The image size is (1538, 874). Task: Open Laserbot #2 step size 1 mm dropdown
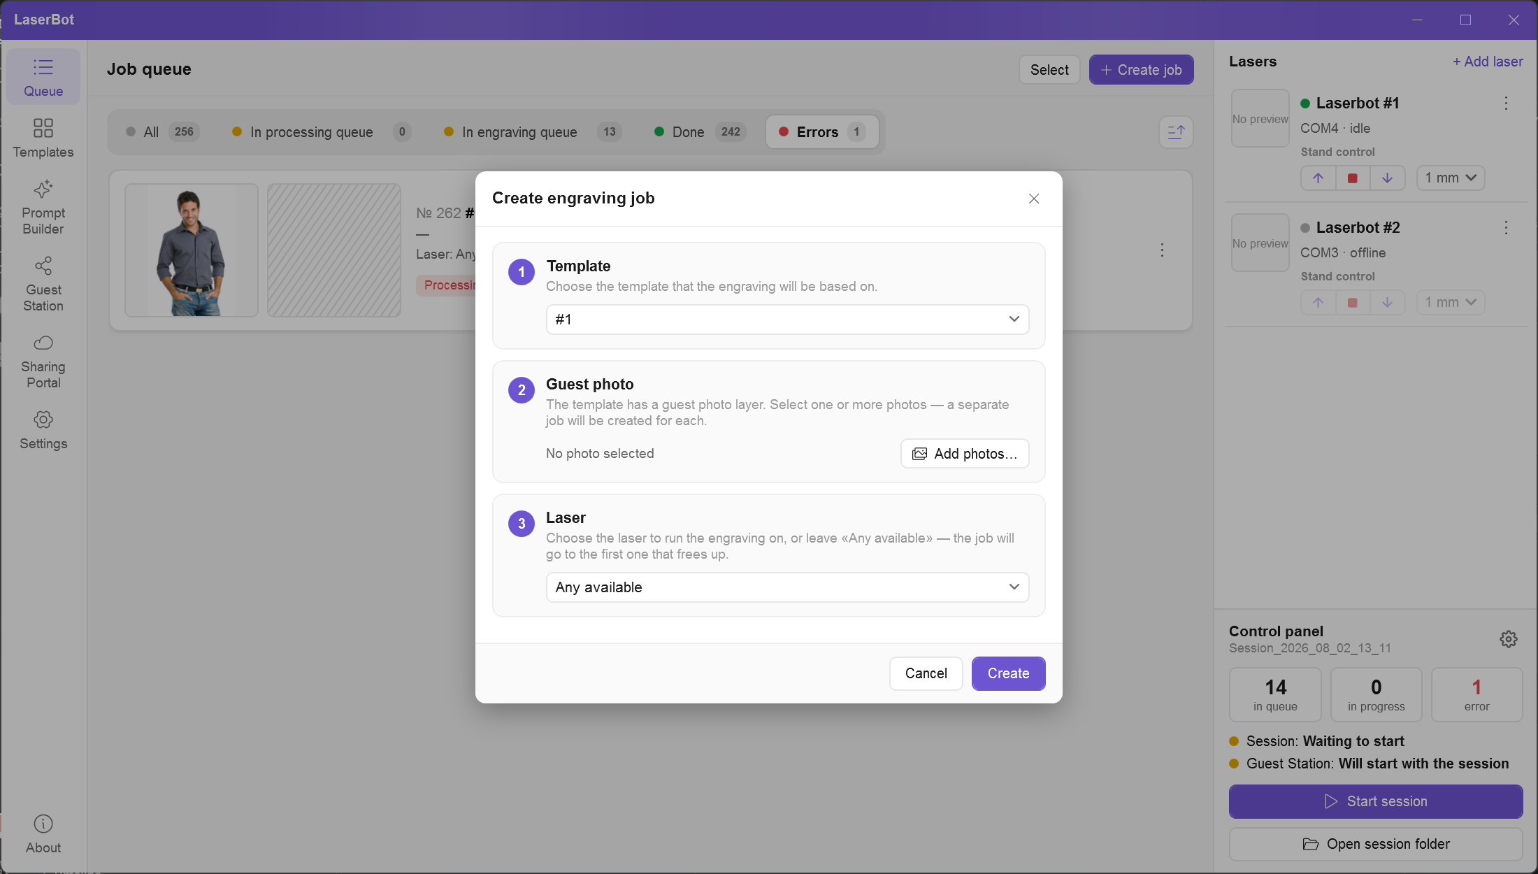(1451, 302)
